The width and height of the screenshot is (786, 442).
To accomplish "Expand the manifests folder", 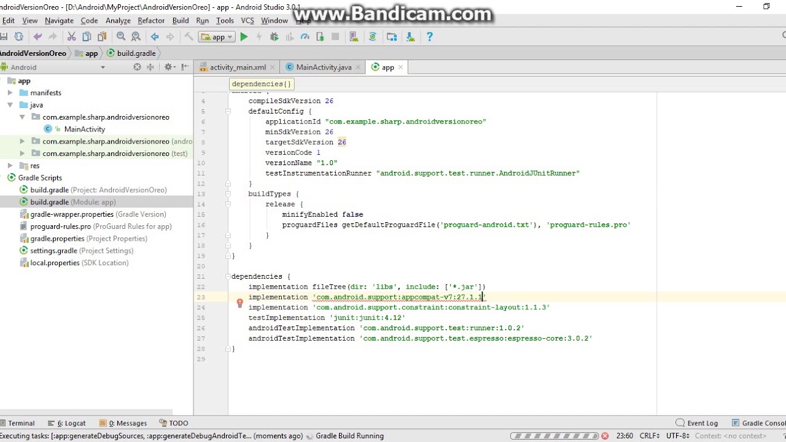I will coord(10,93).
